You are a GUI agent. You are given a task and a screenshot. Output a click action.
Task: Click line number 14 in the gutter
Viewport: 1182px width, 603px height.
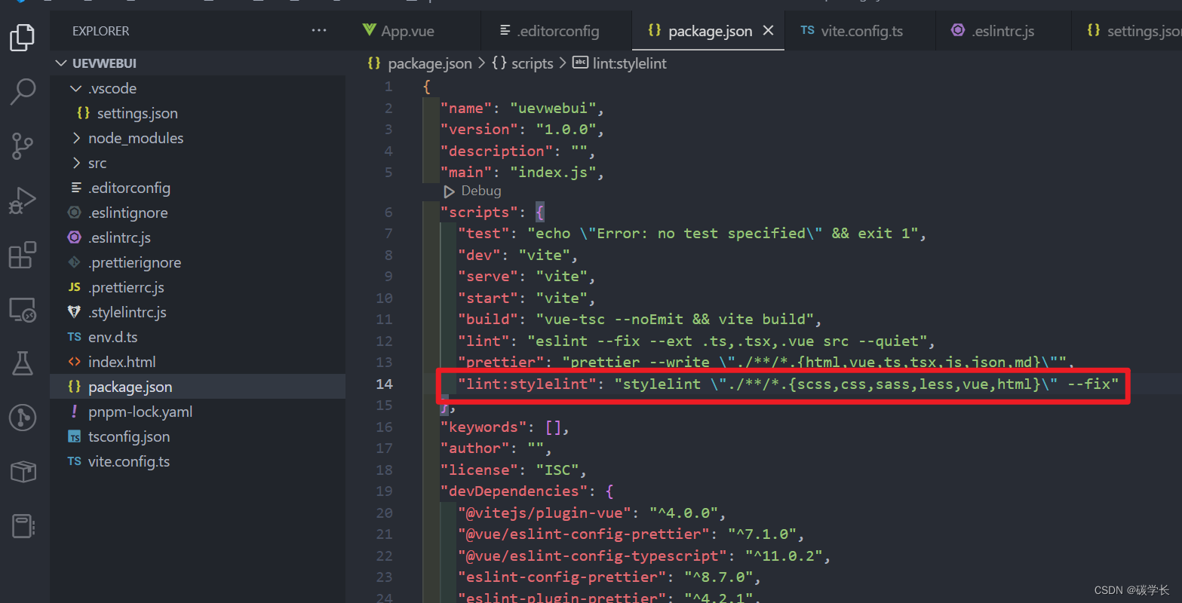[x=385, y=384]
